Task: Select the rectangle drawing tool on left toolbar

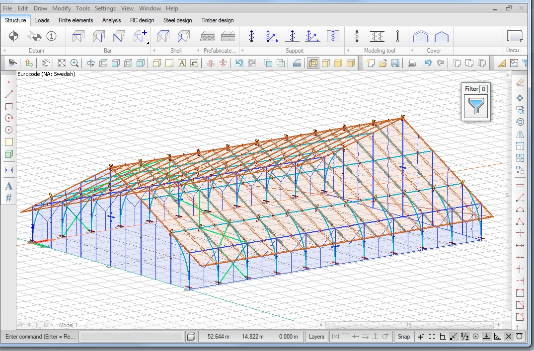Action: click(x=9, y=106)
